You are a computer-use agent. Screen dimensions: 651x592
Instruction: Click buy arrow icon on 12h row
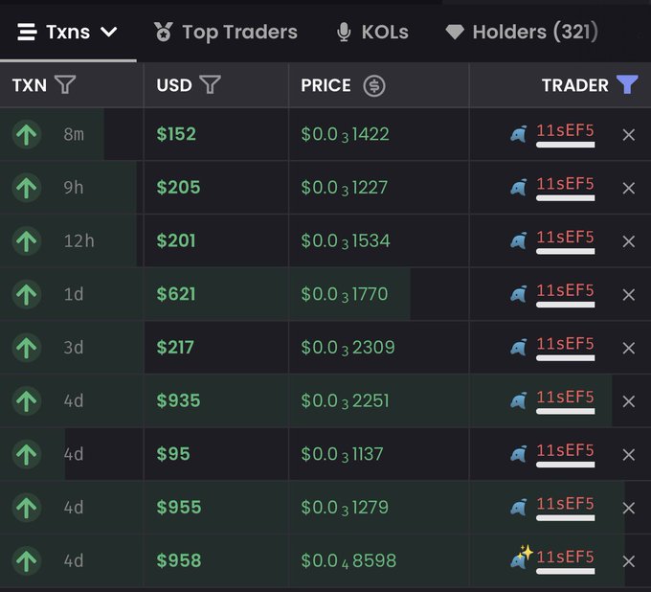click(x=27, y=241)
